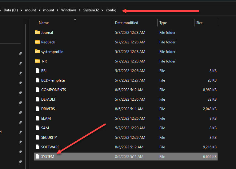Click the SOFTWARE file icon
Screen dimensions: 236x169
[x=37, y=147]
